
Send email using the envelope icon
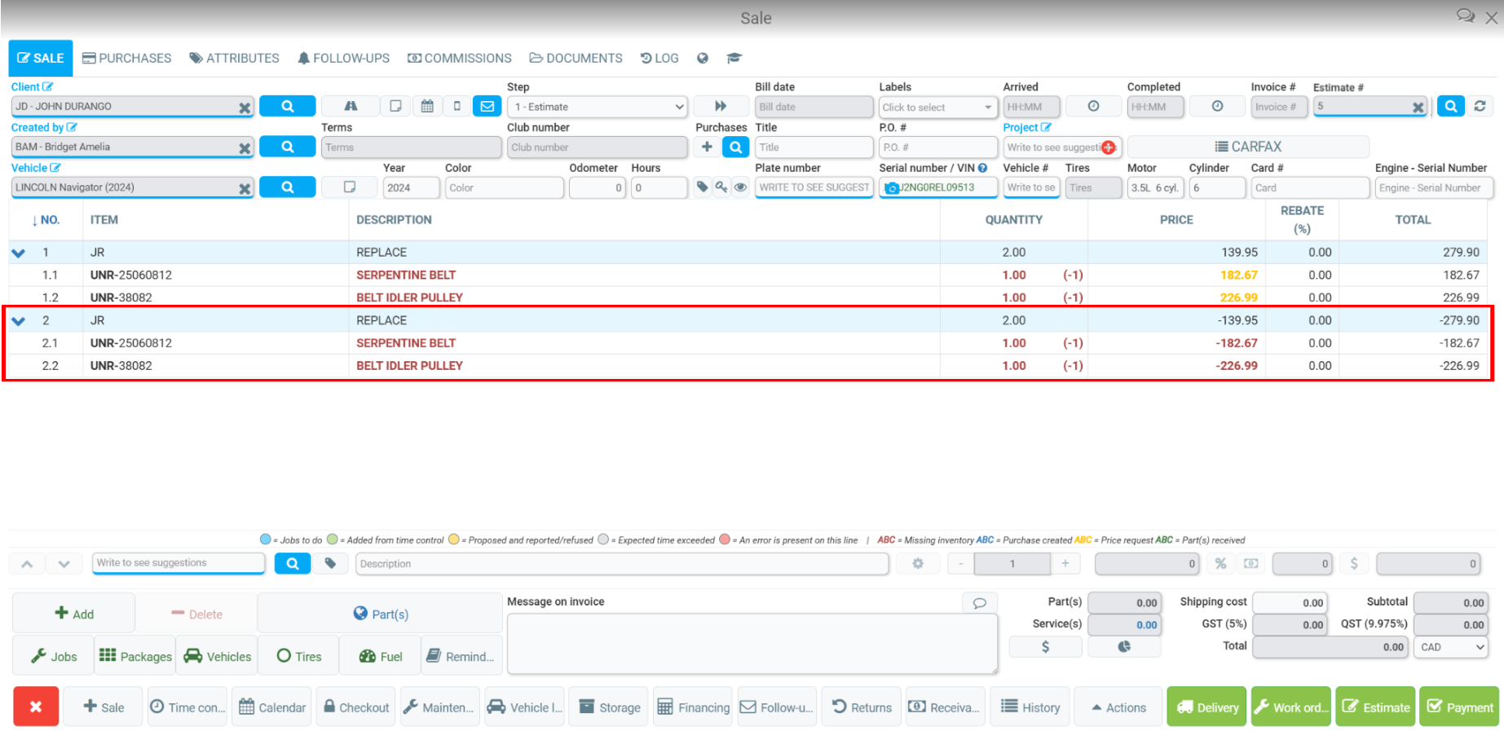pyautogui.click(x=487, y=107)
